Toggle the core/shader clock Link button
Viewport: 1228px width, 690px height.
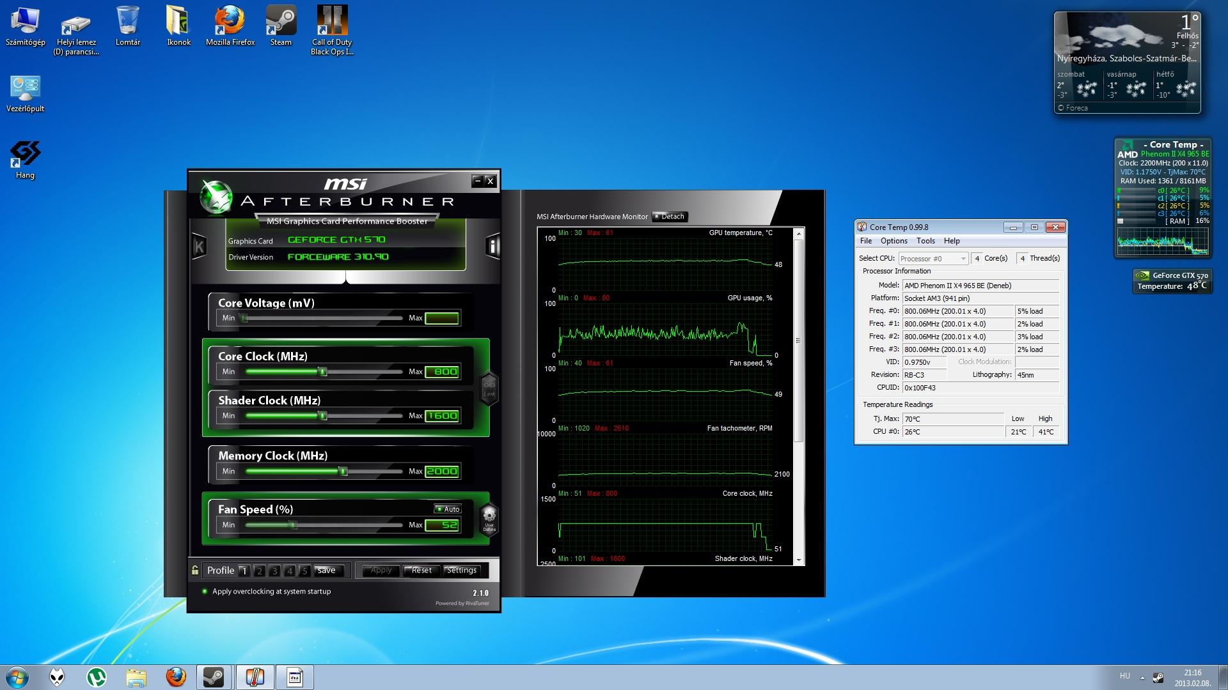click(x=489, y=388)
